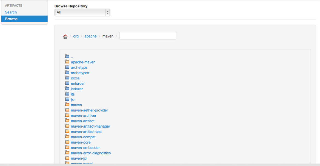Click the folder icon beside jxr

click(x=67, y=99)
